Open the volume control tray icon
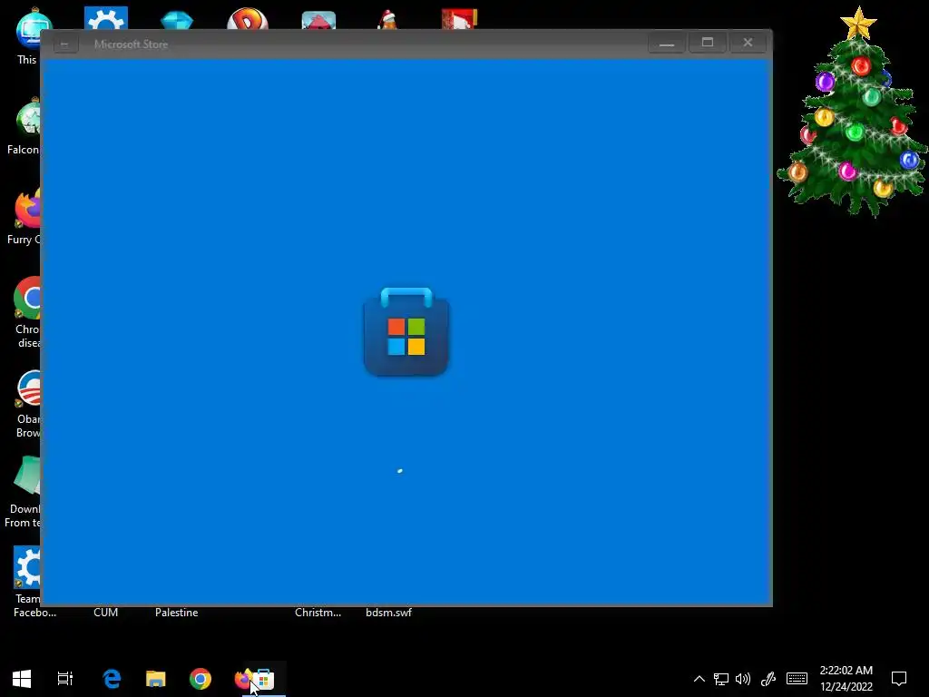The height and width of the screenshot is (697, 929). 742,679
